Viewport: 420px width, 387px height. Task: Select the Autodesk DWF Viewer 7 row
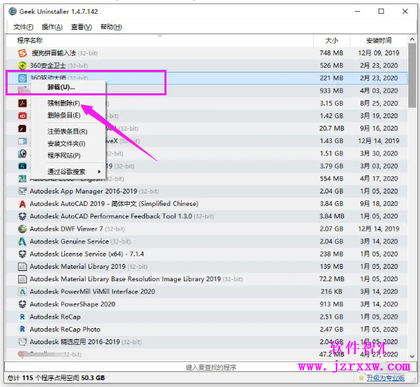[x=207, y=229]
